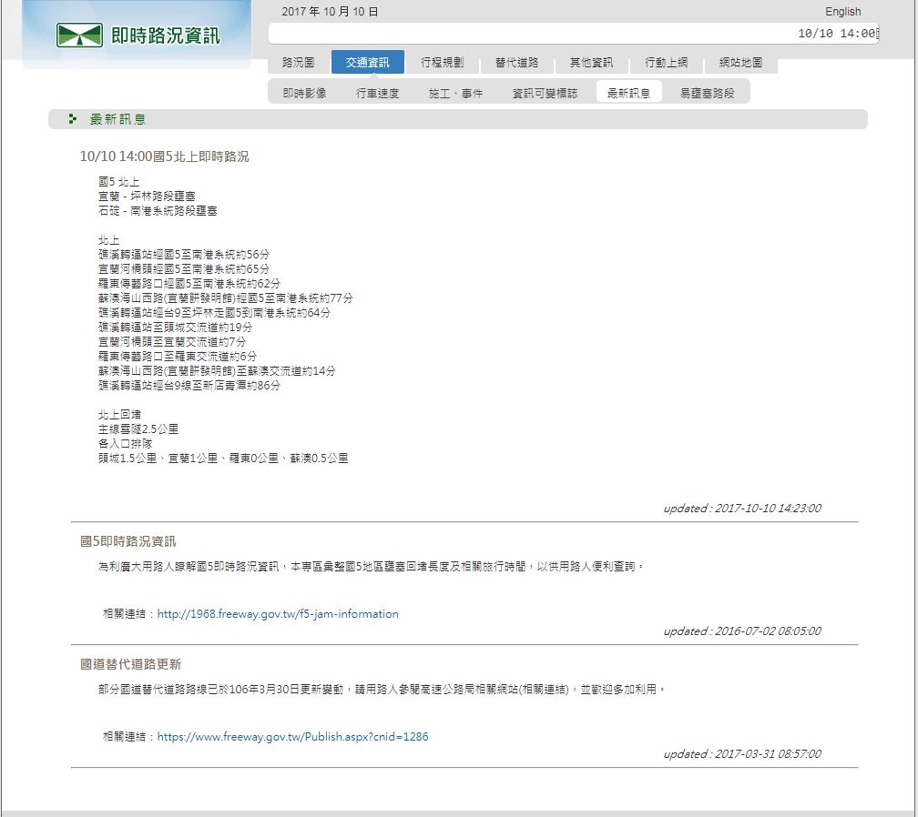
Task: Open the freeway.gov.tw Publish.aspx link
Action: (292, 737)
